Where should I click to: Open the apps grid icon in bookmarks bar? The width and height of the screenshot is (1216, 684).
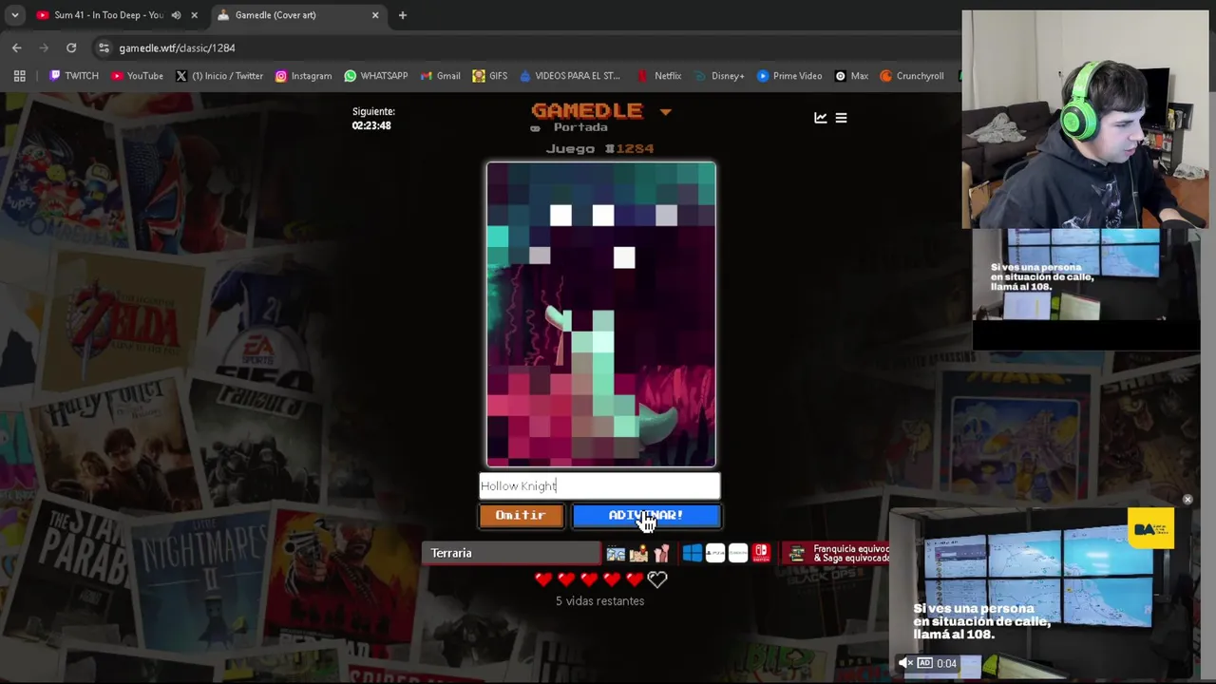[19, 76]
